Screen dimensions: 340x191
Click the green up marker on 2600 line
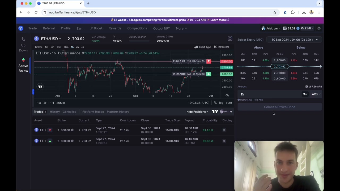(209, 74)
